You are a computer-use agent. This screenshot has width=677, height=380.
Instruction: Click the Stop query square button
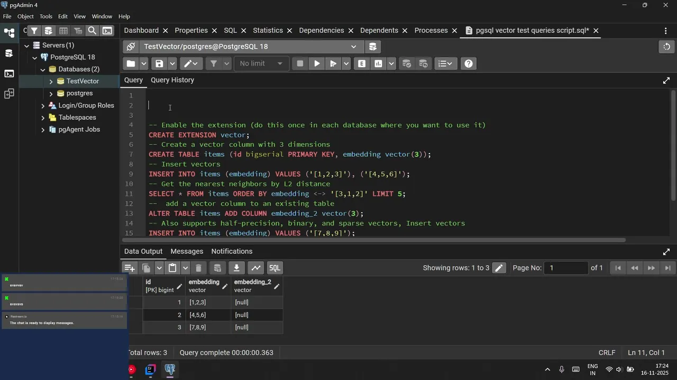300,63
